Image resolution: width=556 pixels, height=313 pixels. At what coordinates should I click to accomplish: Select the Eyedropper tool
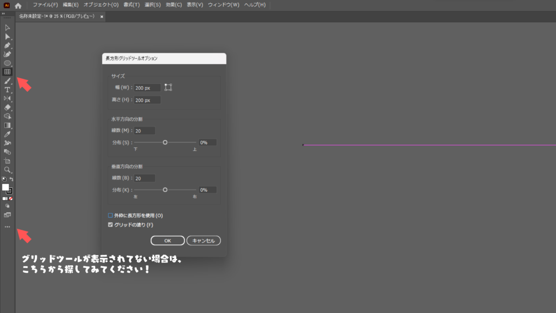point(8,134)
